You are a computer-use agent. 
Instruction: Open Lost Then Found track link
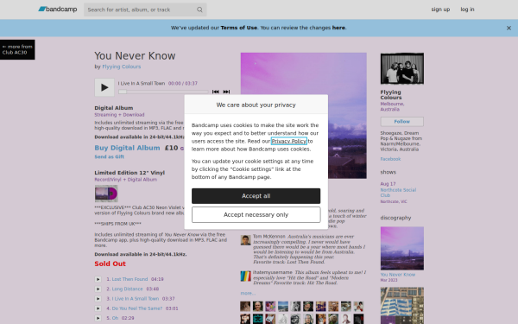(129, 279)
